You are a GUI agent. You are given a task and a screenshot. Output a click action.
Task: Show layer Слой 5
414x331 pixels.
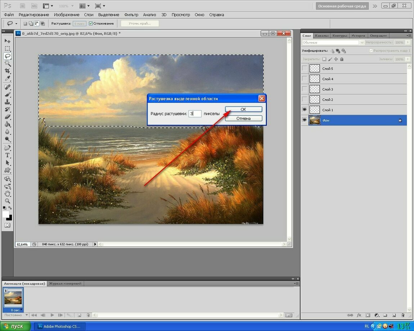pos(305,68)
